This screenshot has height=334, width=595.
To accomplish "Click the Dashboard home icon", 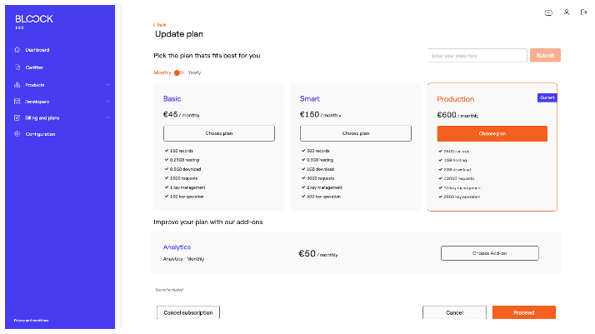I will [x=17, y=50].
